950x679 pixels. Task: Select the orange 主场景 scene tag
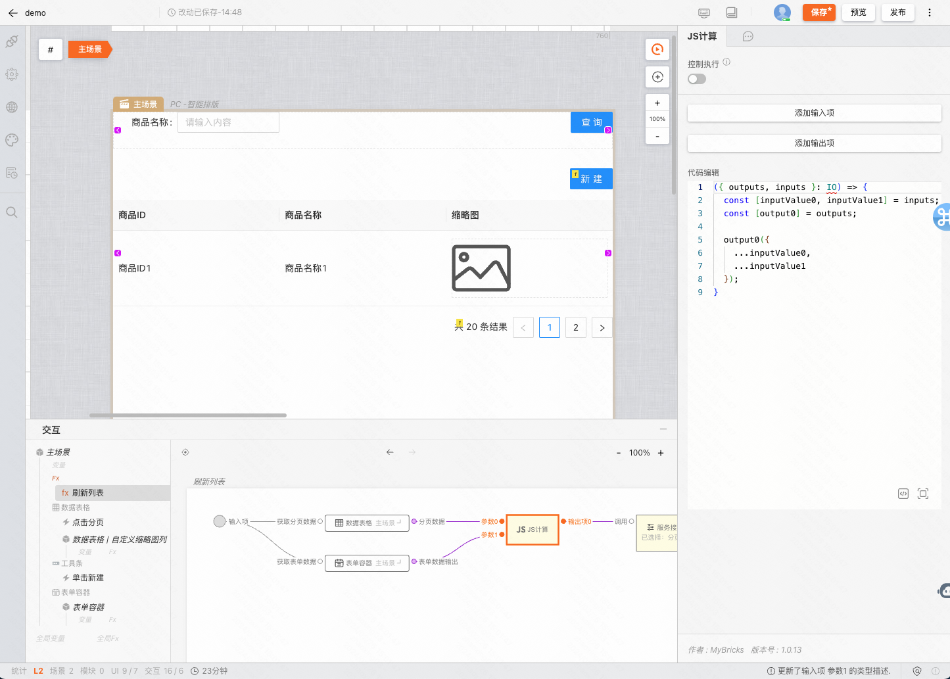90,49
